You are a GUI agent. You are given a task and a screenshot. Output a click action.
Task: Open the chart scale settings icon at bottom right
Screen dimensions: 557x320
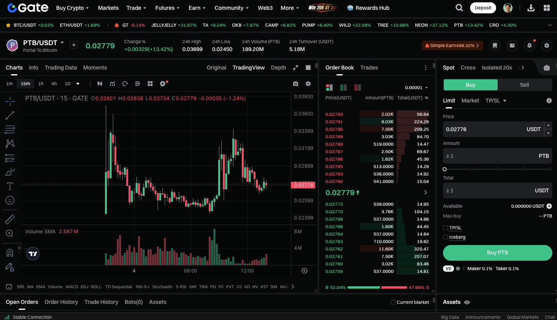coord(304,271)
